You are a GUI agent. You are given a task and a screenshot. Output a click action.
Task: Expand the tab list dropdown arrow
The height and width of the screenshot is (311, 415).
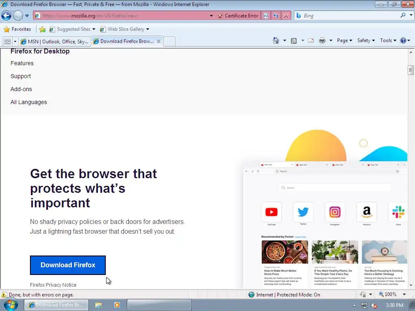click(15, 42)
